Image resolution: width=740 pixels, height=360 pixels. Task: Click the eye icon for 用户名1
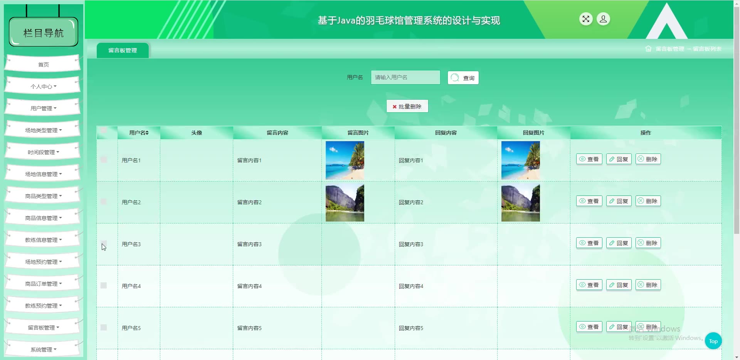(x=582, y=159)
